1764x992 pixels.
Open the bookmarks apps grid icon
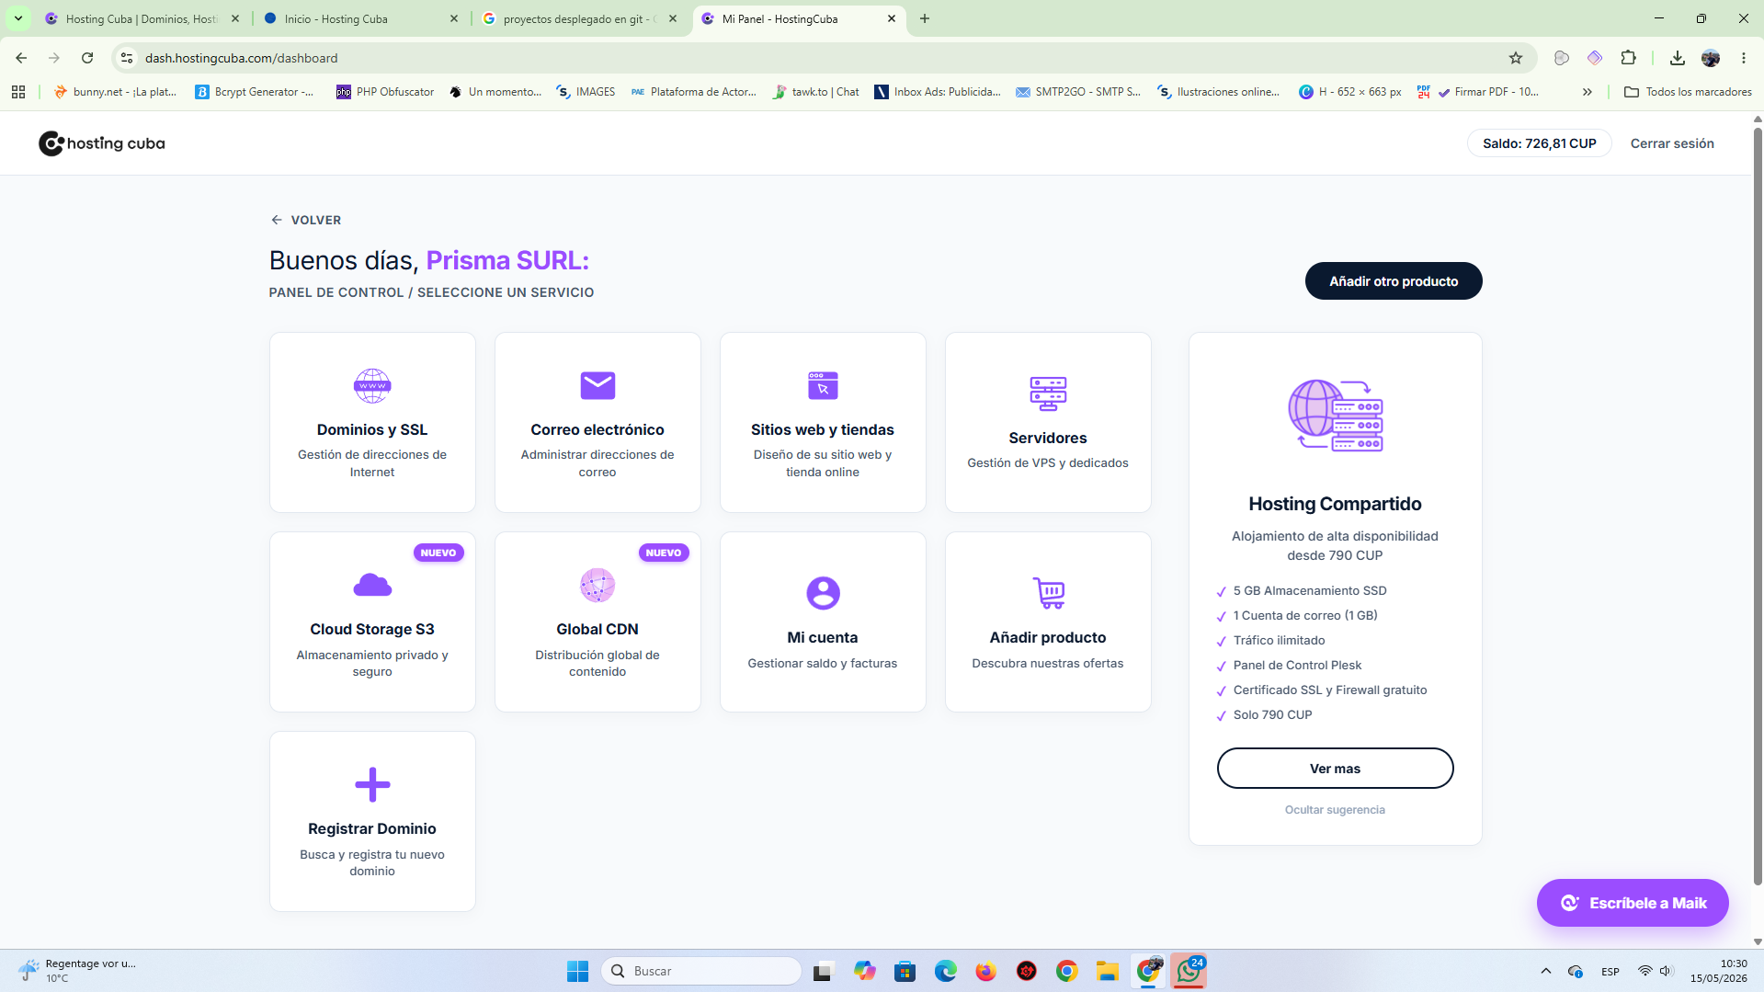(18, 92)
